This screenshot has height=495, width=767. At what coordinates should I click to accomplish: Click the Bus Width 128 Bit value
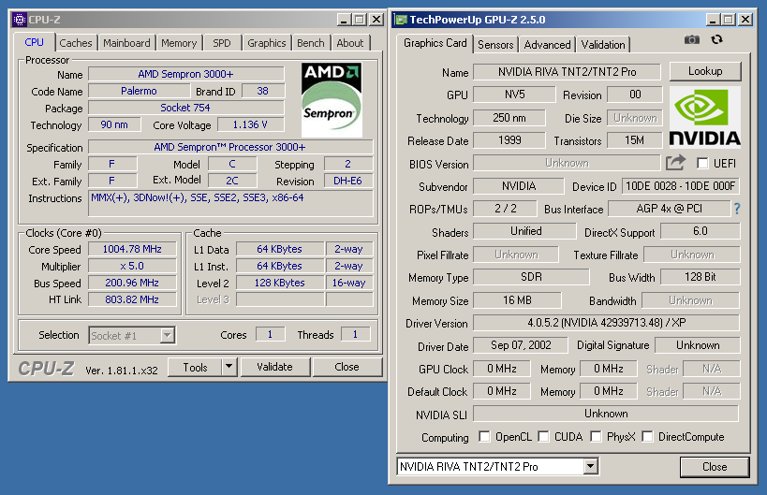click(x=700, y=277)
